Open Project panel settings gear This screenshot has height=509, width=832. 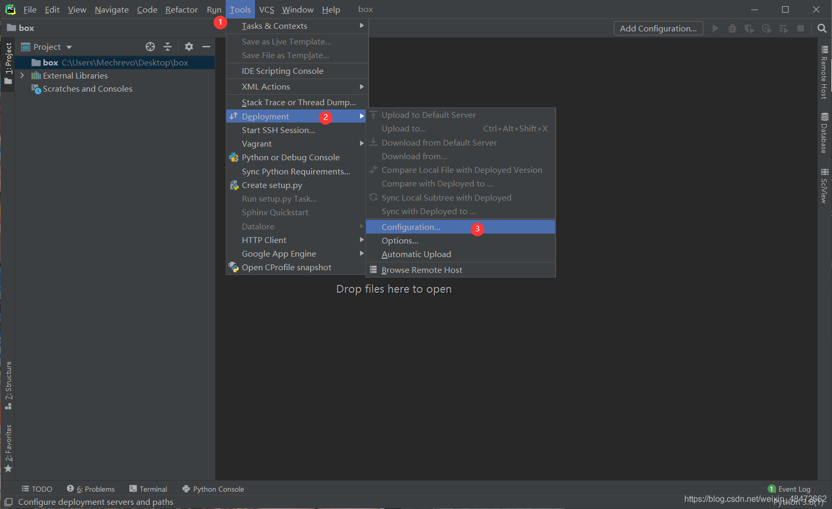[x=189, y=47]
